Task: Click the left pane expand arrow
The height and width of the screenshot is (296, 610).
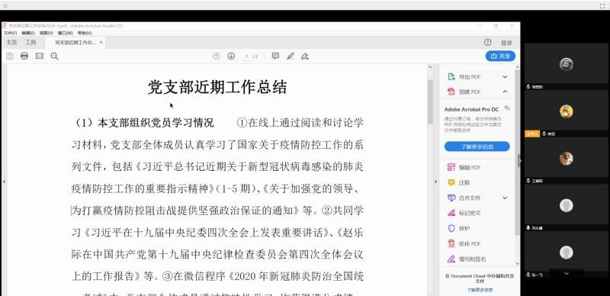Action: [x=4, y=182]
